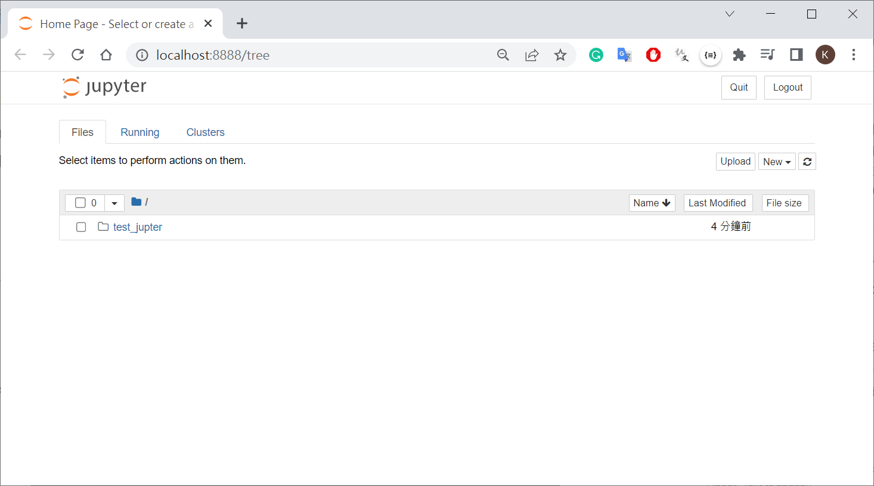Switch to the Clusters tab

pyautogui.click(x=205, y=132)
